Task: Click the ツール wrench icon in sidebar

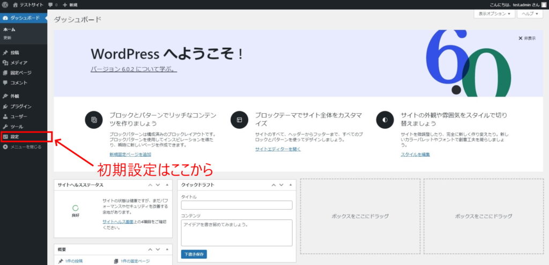Action: (x=5, y=127)
